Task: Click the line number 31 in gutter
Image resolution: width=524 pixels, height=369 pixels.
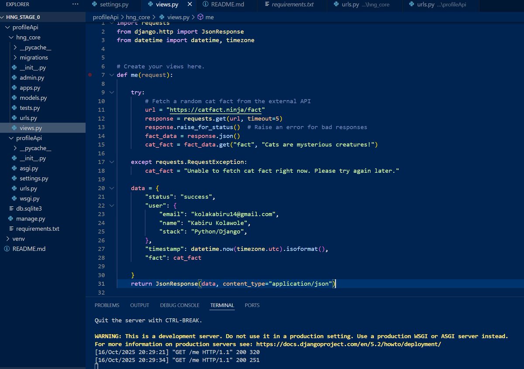Action: 101,284
